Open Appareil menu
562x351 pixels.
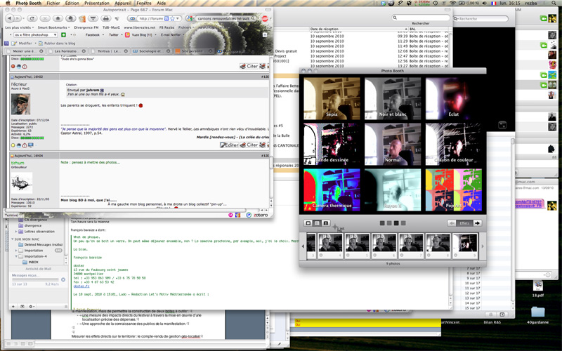click(x=123, y=3)
